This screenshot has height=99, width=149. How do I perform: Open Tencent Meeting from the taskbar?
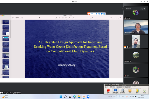point(88,97)
